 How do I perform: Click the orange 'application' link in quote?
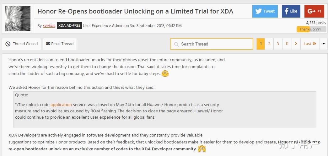click(61, 105)
